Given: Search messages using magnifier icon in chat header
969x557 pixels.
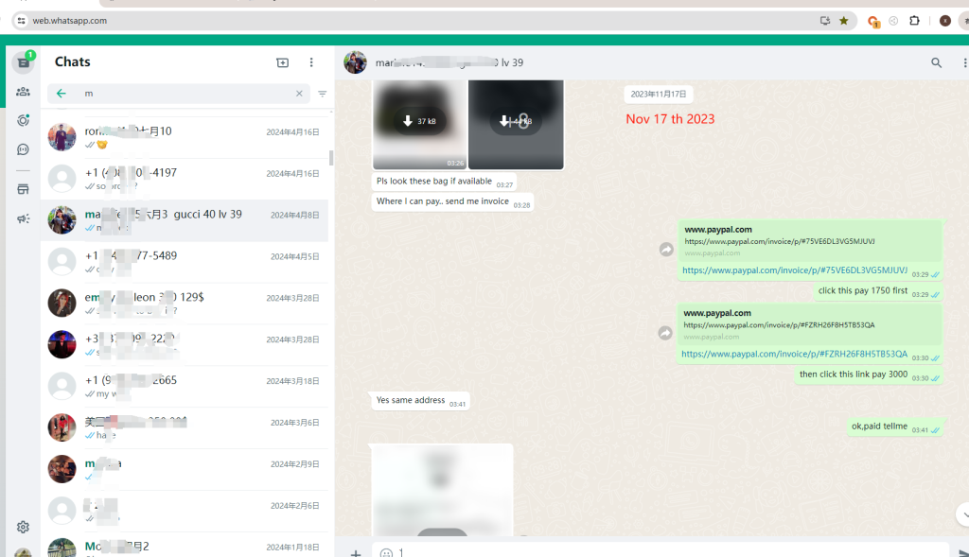Looking at the screenshot, I should (936, 63).
